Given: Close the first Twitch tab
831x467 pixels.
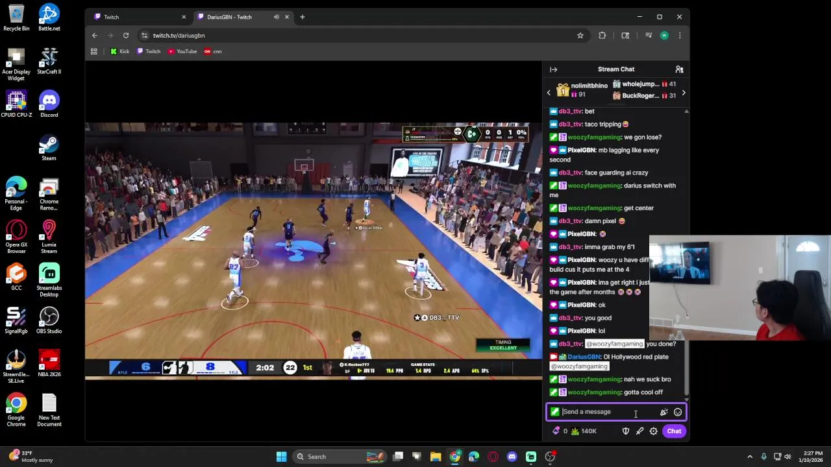Looking at the screenshot, I should [x=184, y=17].
